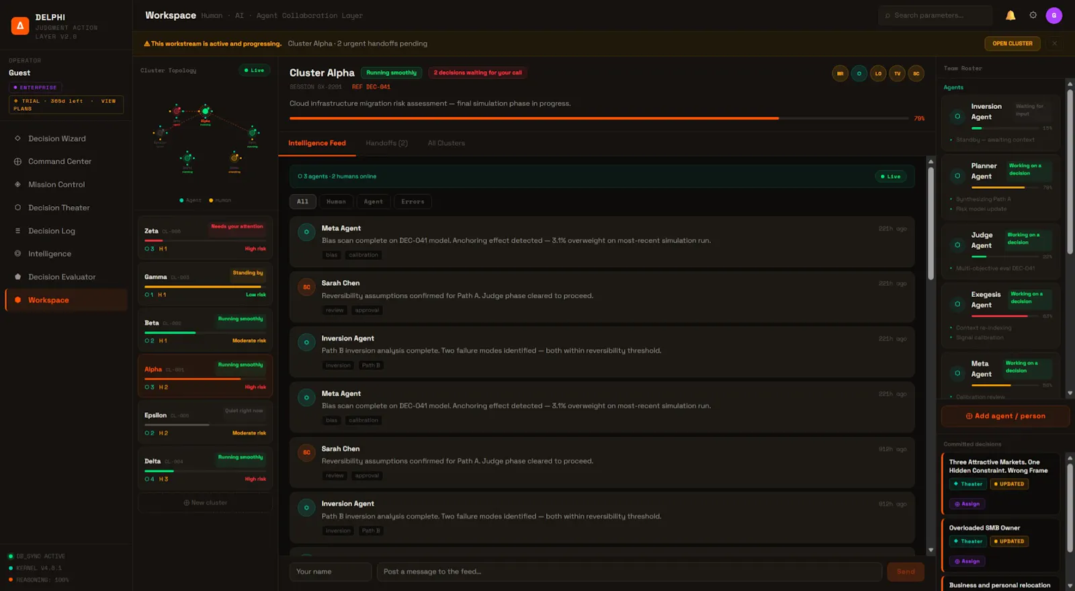
Task: Click the Decision Wizard diamond icon
Action: (x=17, y=138)
